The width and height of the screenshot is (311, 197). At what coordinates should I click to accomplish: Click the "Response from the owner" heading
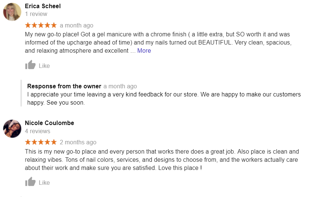(64, 86)
